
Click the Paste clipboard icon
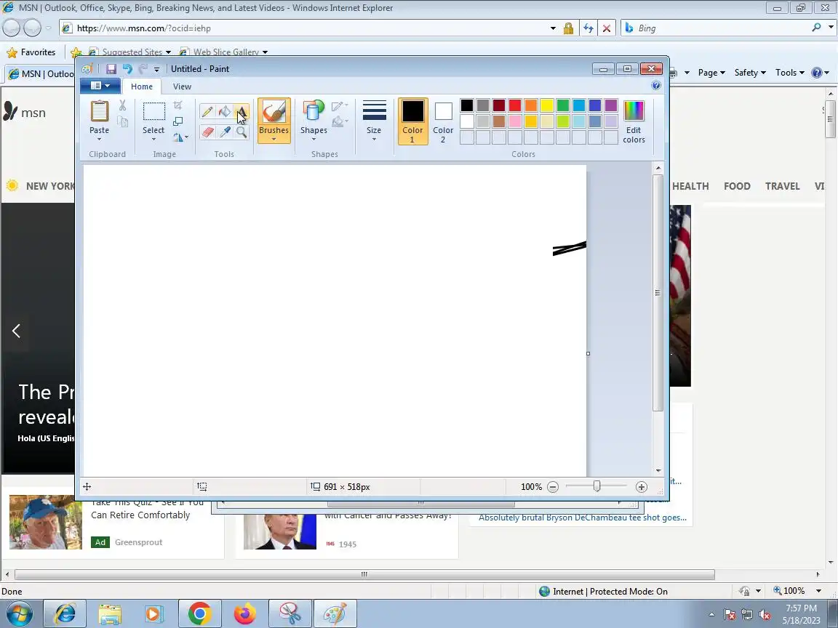click(100, 112)
